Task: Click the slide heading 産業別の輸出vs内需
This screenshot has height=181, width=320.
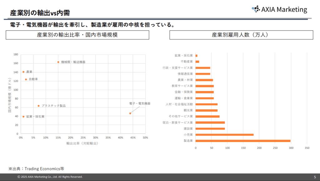Action: click(40, 13)
